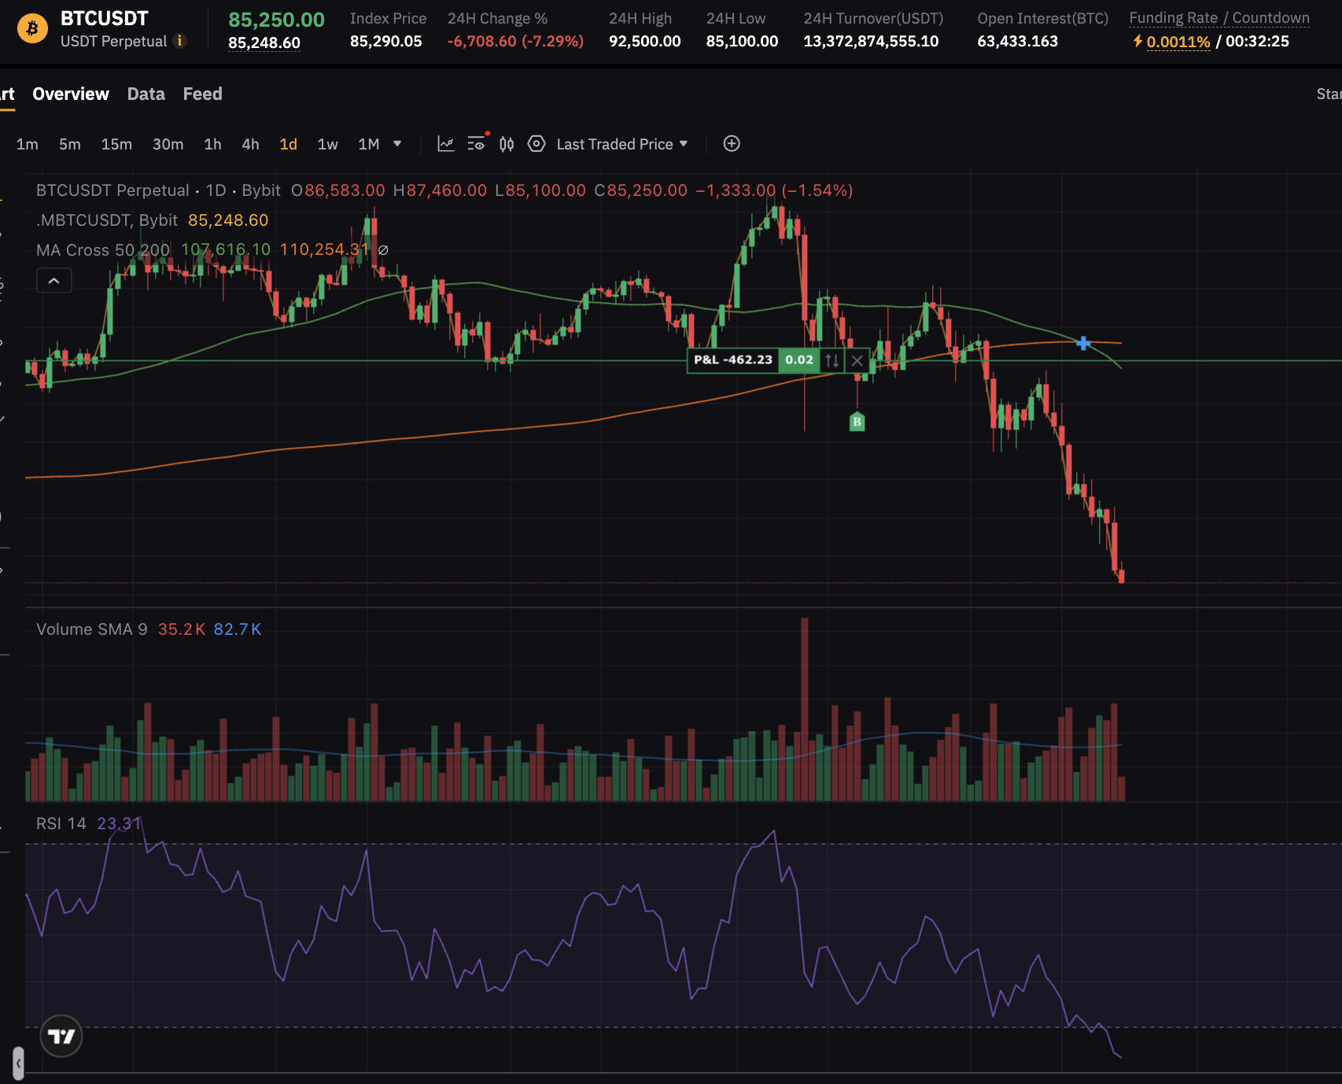Collapse the indicator legend with chevron
This screenshot has height=1084, width=1342.
tap(54, 281)
